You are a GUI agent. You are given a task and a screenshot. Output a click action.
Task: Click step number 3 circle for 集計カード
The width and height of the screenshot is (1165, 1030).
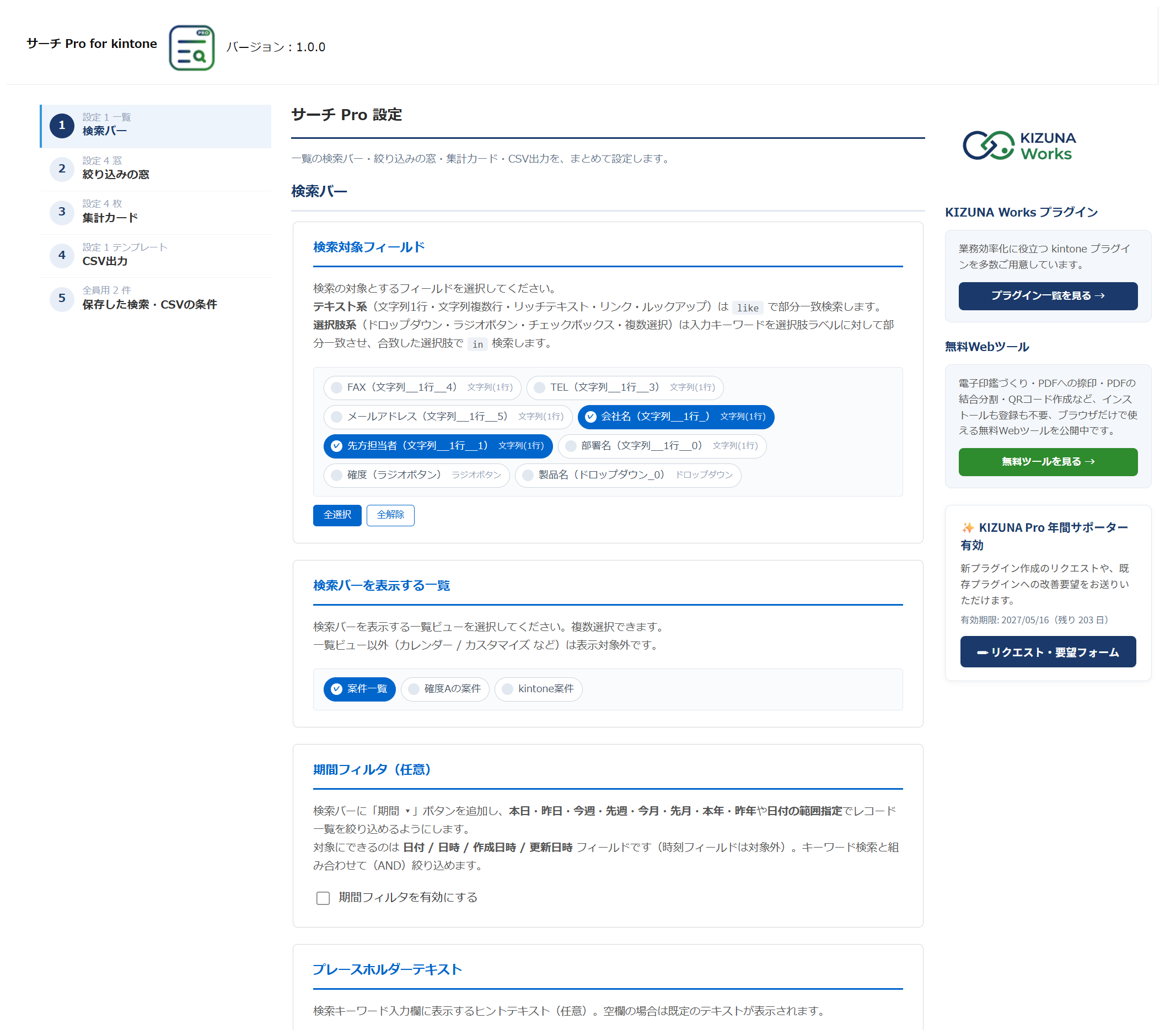click(x=62, y=213)
